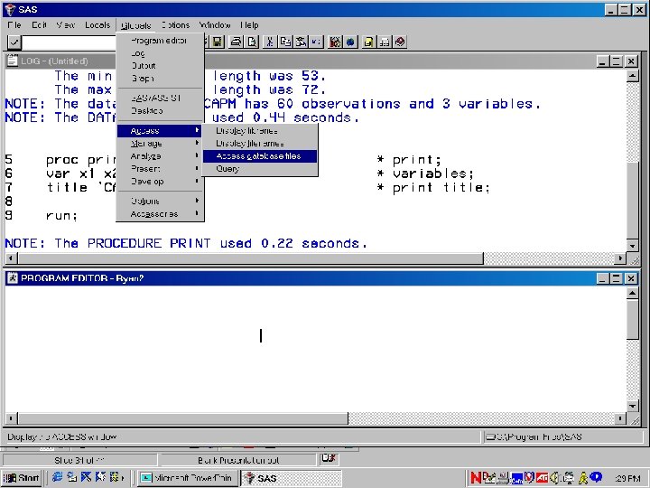Viewport: 650px width, 488px height.
Task: Click the Windows Start button
Action: tap(23, 478)
